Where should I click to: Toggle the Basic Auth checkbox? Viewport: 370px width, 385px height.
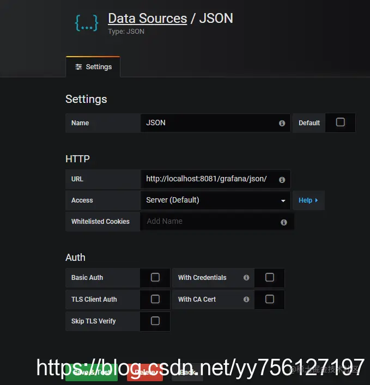coord(155,277)
